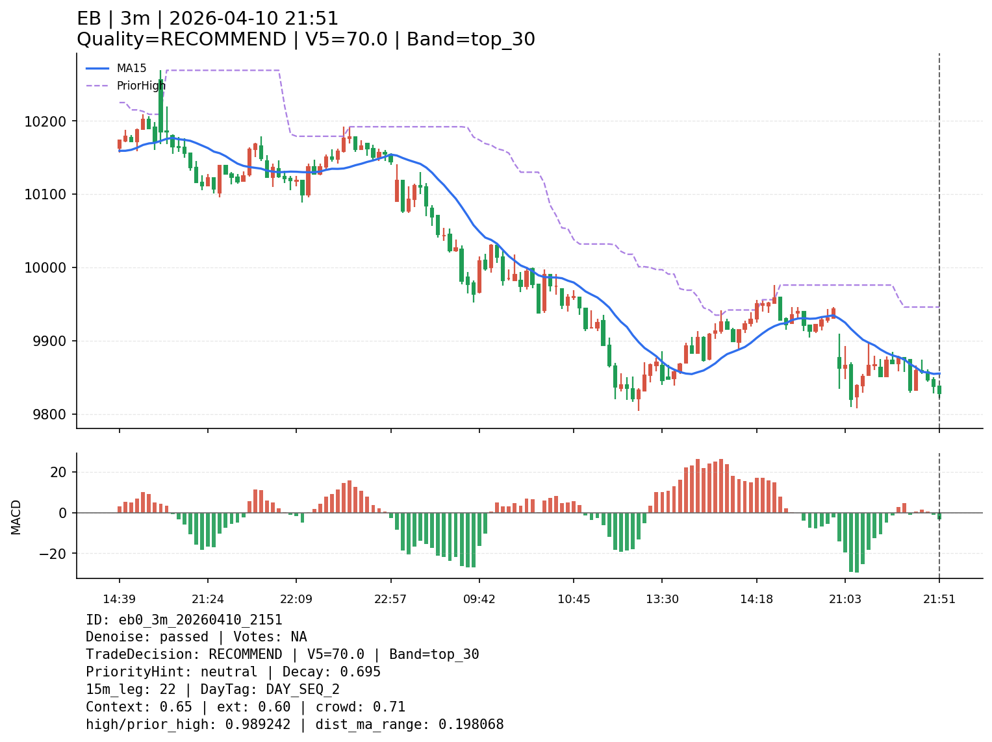The image size is (992, 742).
Task: Click the 21:51 time axis label
Action: pyautogui.click(x=939, y=599)
